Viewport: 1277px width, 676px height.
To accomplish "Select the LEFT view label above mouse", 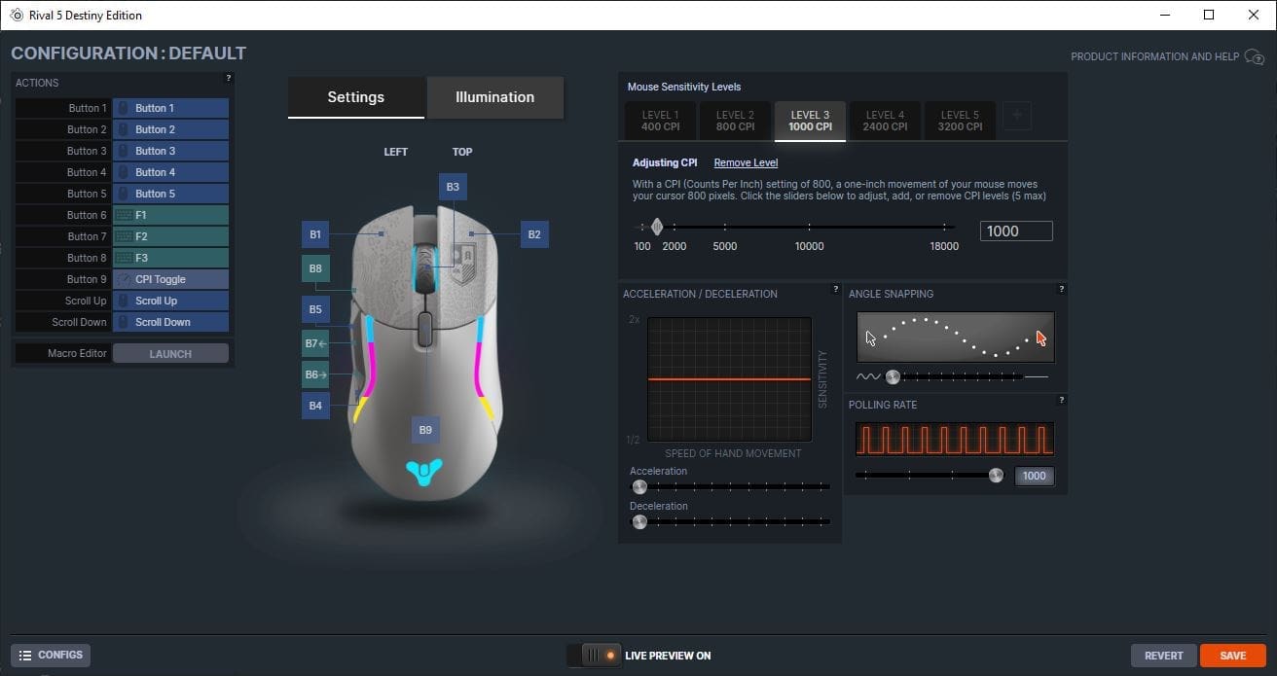I will 396,152.
